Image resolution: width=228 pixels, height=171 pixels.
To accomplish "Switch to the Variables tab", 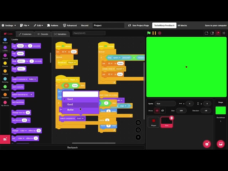I will click(x=60, y=34).
